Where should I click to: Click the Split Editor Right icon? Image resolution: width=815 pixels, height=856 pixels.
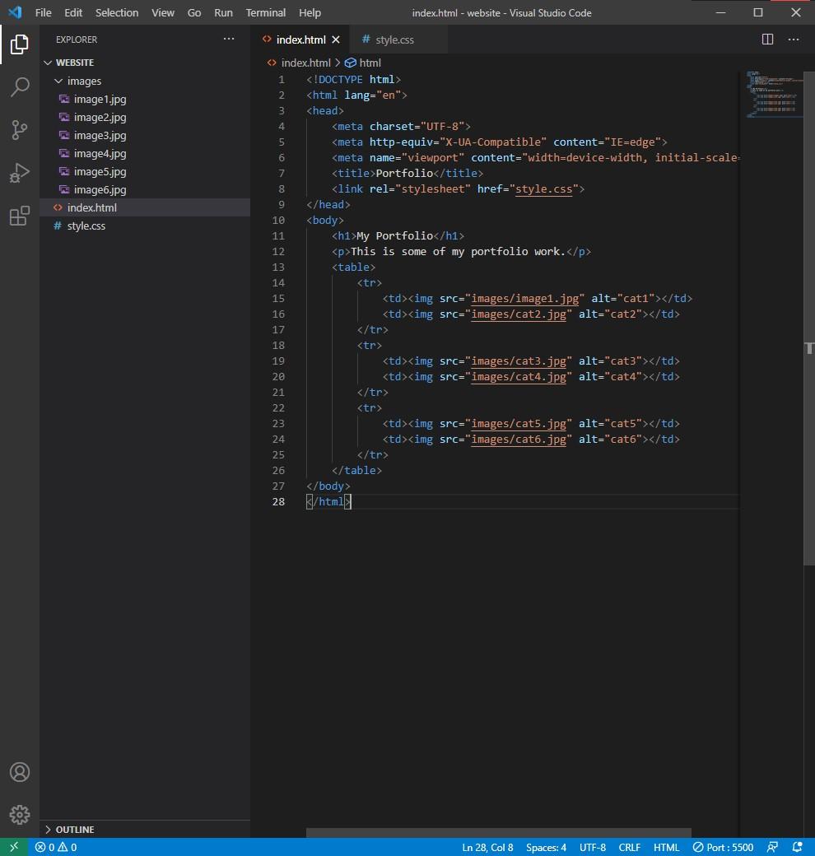coord(767,40)
